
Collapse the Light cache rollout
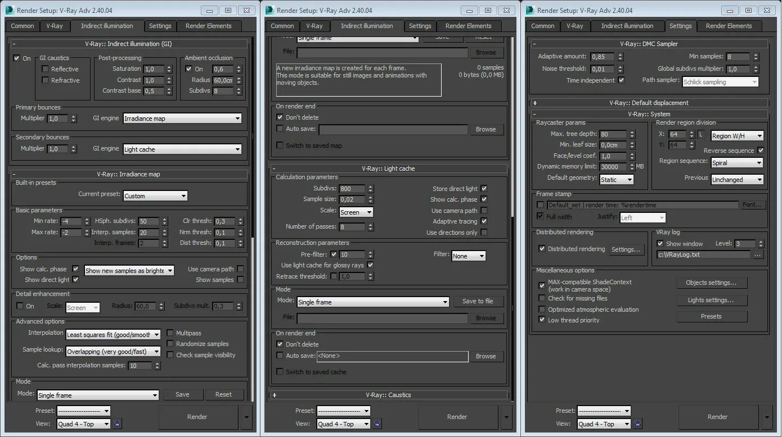pyautogui.click(x=274, y=169)
